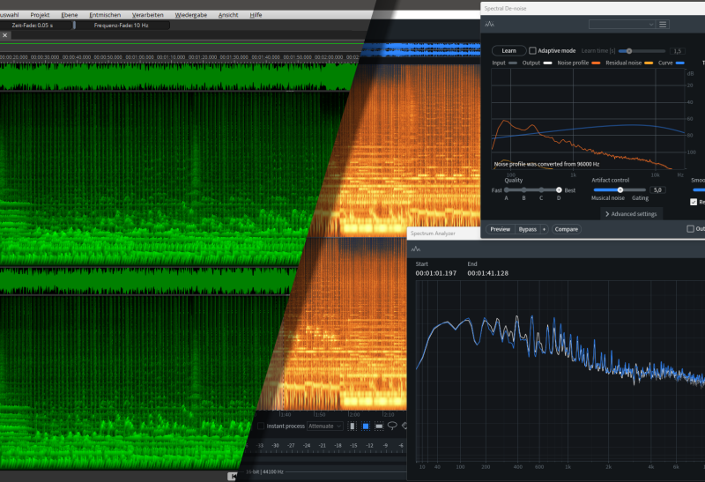Click the Artifact control slider handle
The height and width of the screenshot is (482, 705).
[x=620, y=189]
